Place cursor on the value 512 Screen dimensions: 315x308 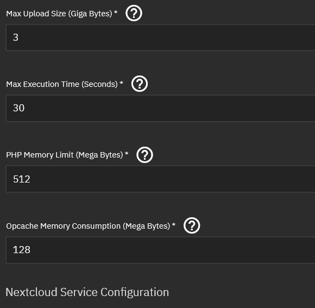click(x=22, y=179)
